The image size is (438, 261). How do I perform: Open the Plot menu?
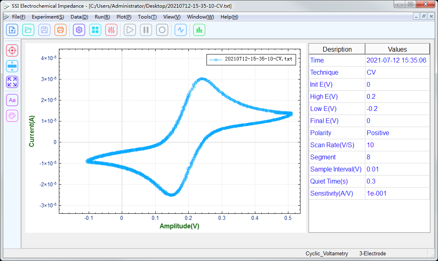(x=124, y=17)
